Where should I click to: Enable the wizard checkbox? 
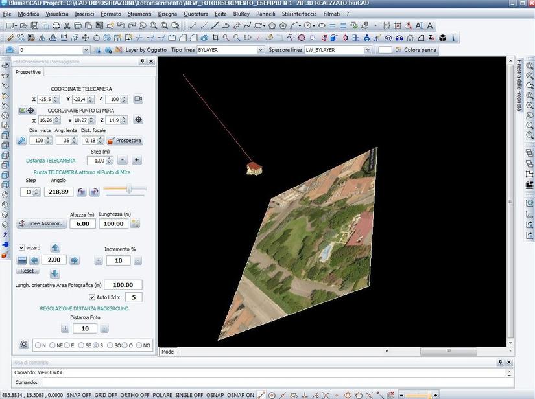tap(23, 247)
